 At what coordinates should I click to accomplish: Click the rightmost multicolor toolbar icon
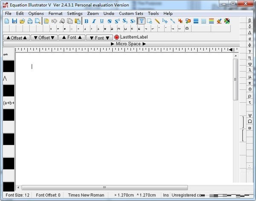coord(227,21)
